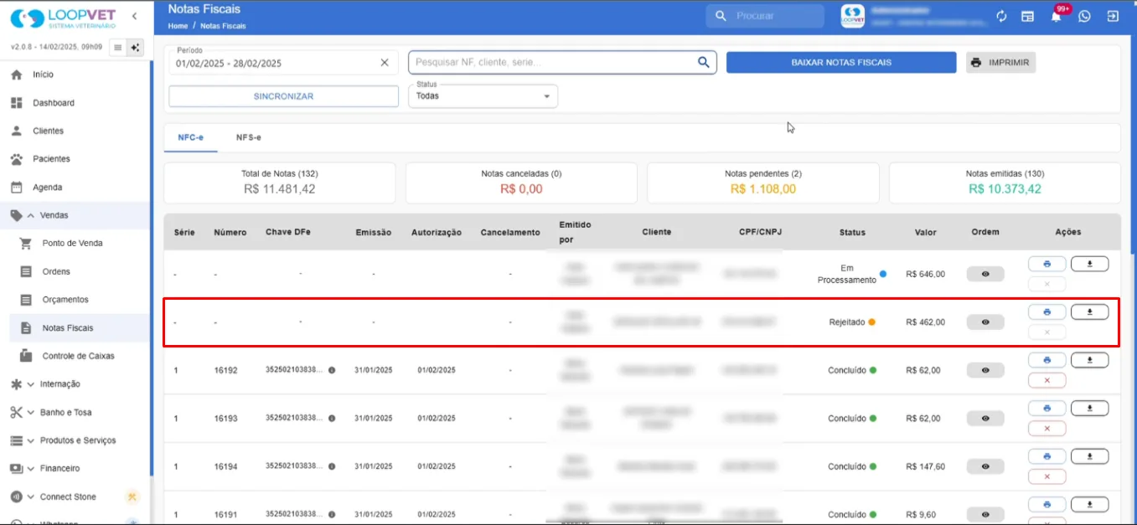This screenshot has width=1137, height=525.
Task: Clear the Período date range with the X
Action: (385, 63)
